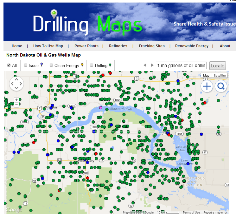Click the route 37 highway shield
This screenshot has height=217, width=236.
[205, 153]
